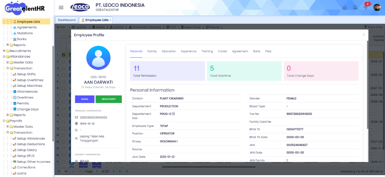The width and height of the screenshot is (385, 177).
Task: Expand Master Data under Payrolls
Action: coord(8,126)
